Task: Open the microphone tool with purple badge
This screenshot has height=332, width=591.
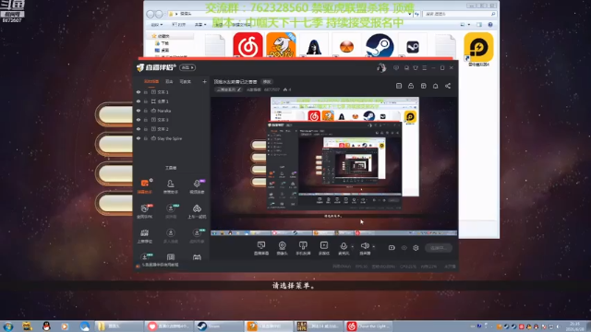Action: 197,184
